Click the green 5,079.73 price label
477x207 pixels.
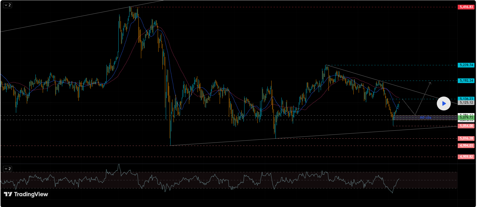point(466,118)
